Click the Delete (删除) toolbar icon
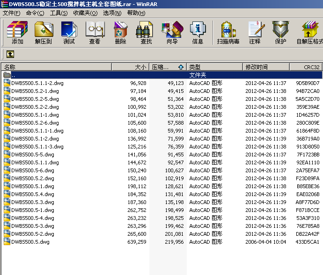 pos(120,33)
